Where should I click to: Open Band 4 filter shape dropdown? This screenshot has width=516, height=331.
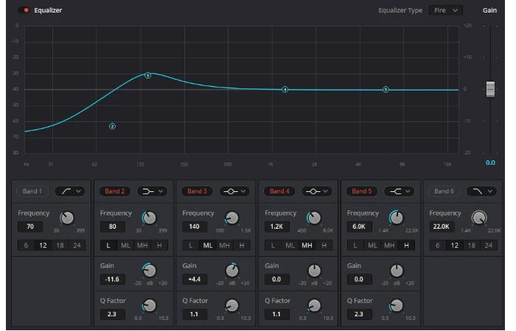pos(317,191)
